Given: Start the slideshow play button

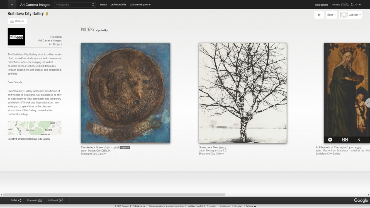Looking at the screenshot, I should [319, 15].
